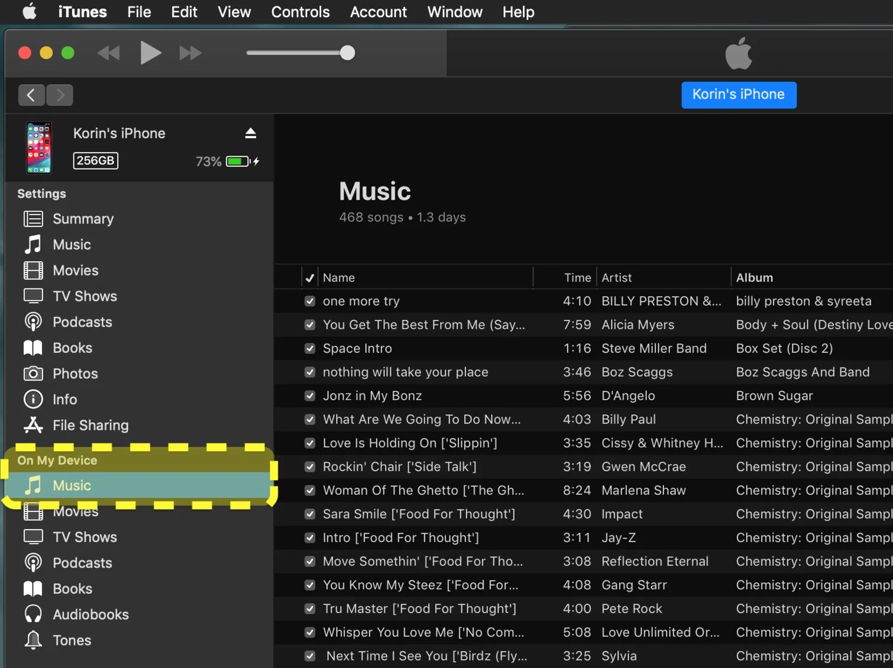893x668 pixels.
Task: Uncheck 'Rockin' Chair' song checkbox
Action: coord(309,466)
